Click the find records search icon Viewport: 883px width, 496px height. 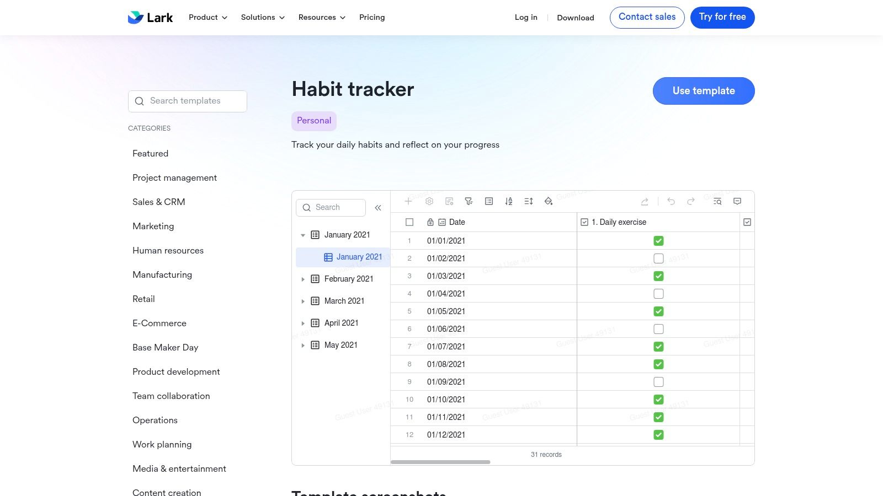[717, 201]
